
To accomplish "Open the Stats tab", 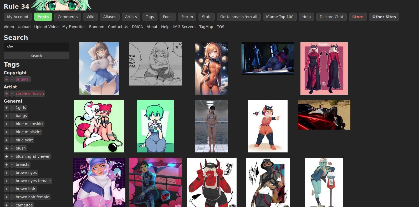I will [207, 17].
